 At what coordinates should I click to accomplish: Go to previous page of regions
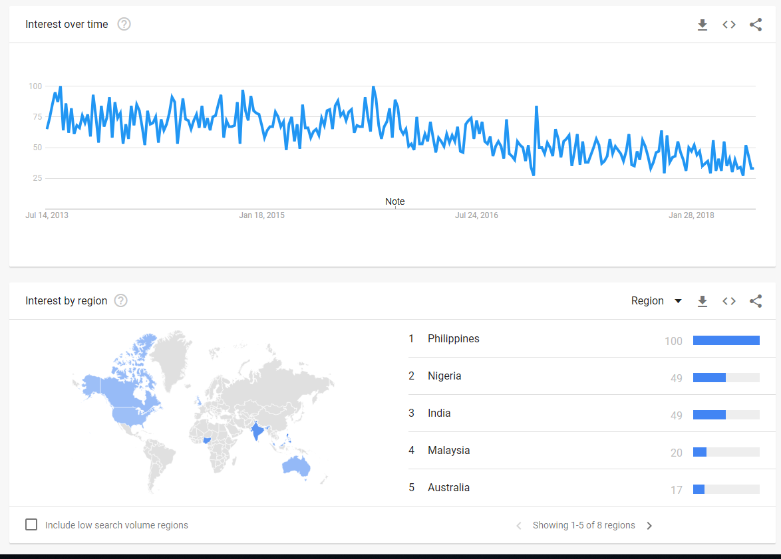(x=519, y=526)
